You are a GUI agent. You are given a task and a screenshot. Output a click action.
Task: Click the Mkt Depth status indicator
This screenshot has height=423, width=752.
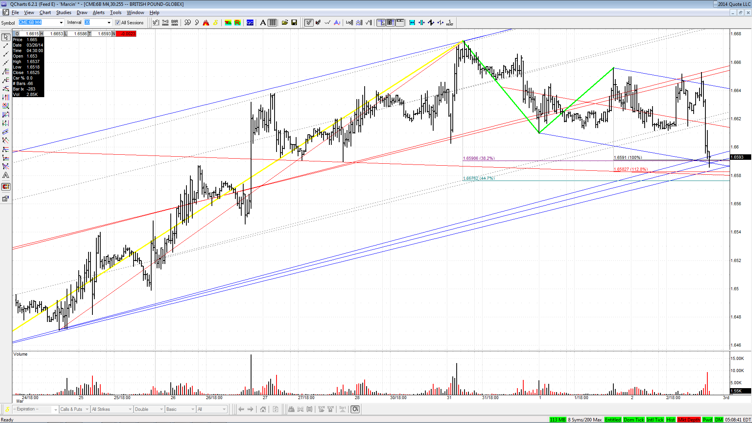point(689,419)
